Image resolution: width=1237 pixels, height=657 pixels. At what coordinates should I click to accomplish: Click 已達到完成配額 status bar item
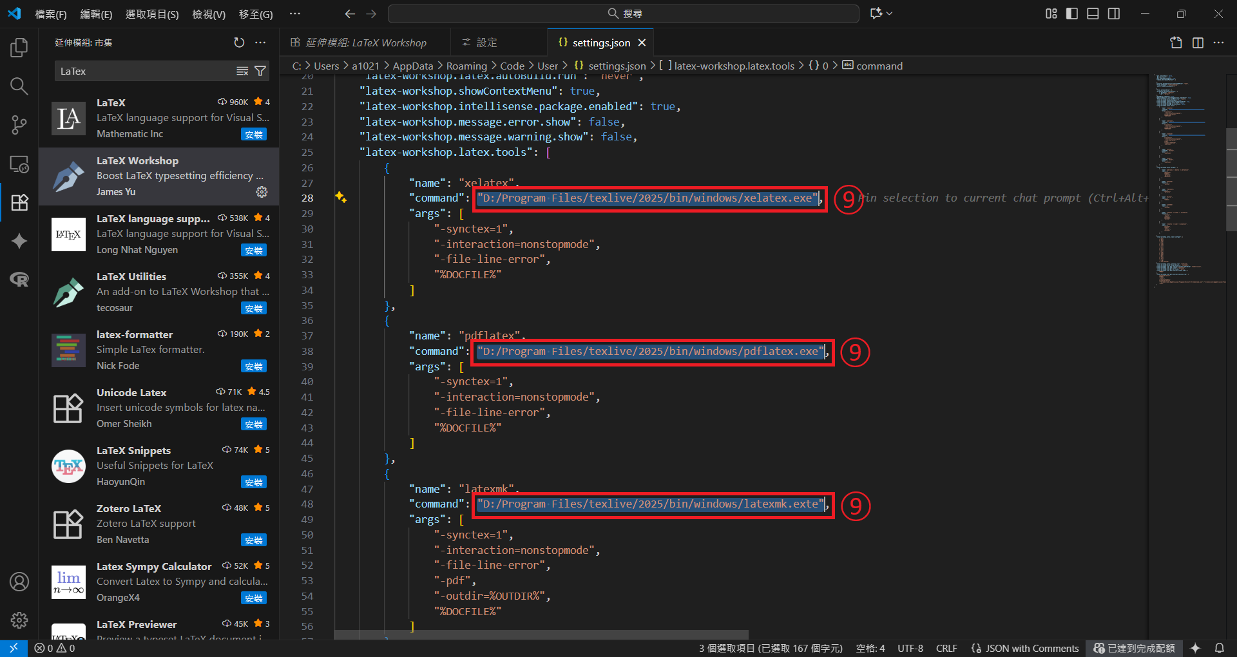tap(1134, 648)
